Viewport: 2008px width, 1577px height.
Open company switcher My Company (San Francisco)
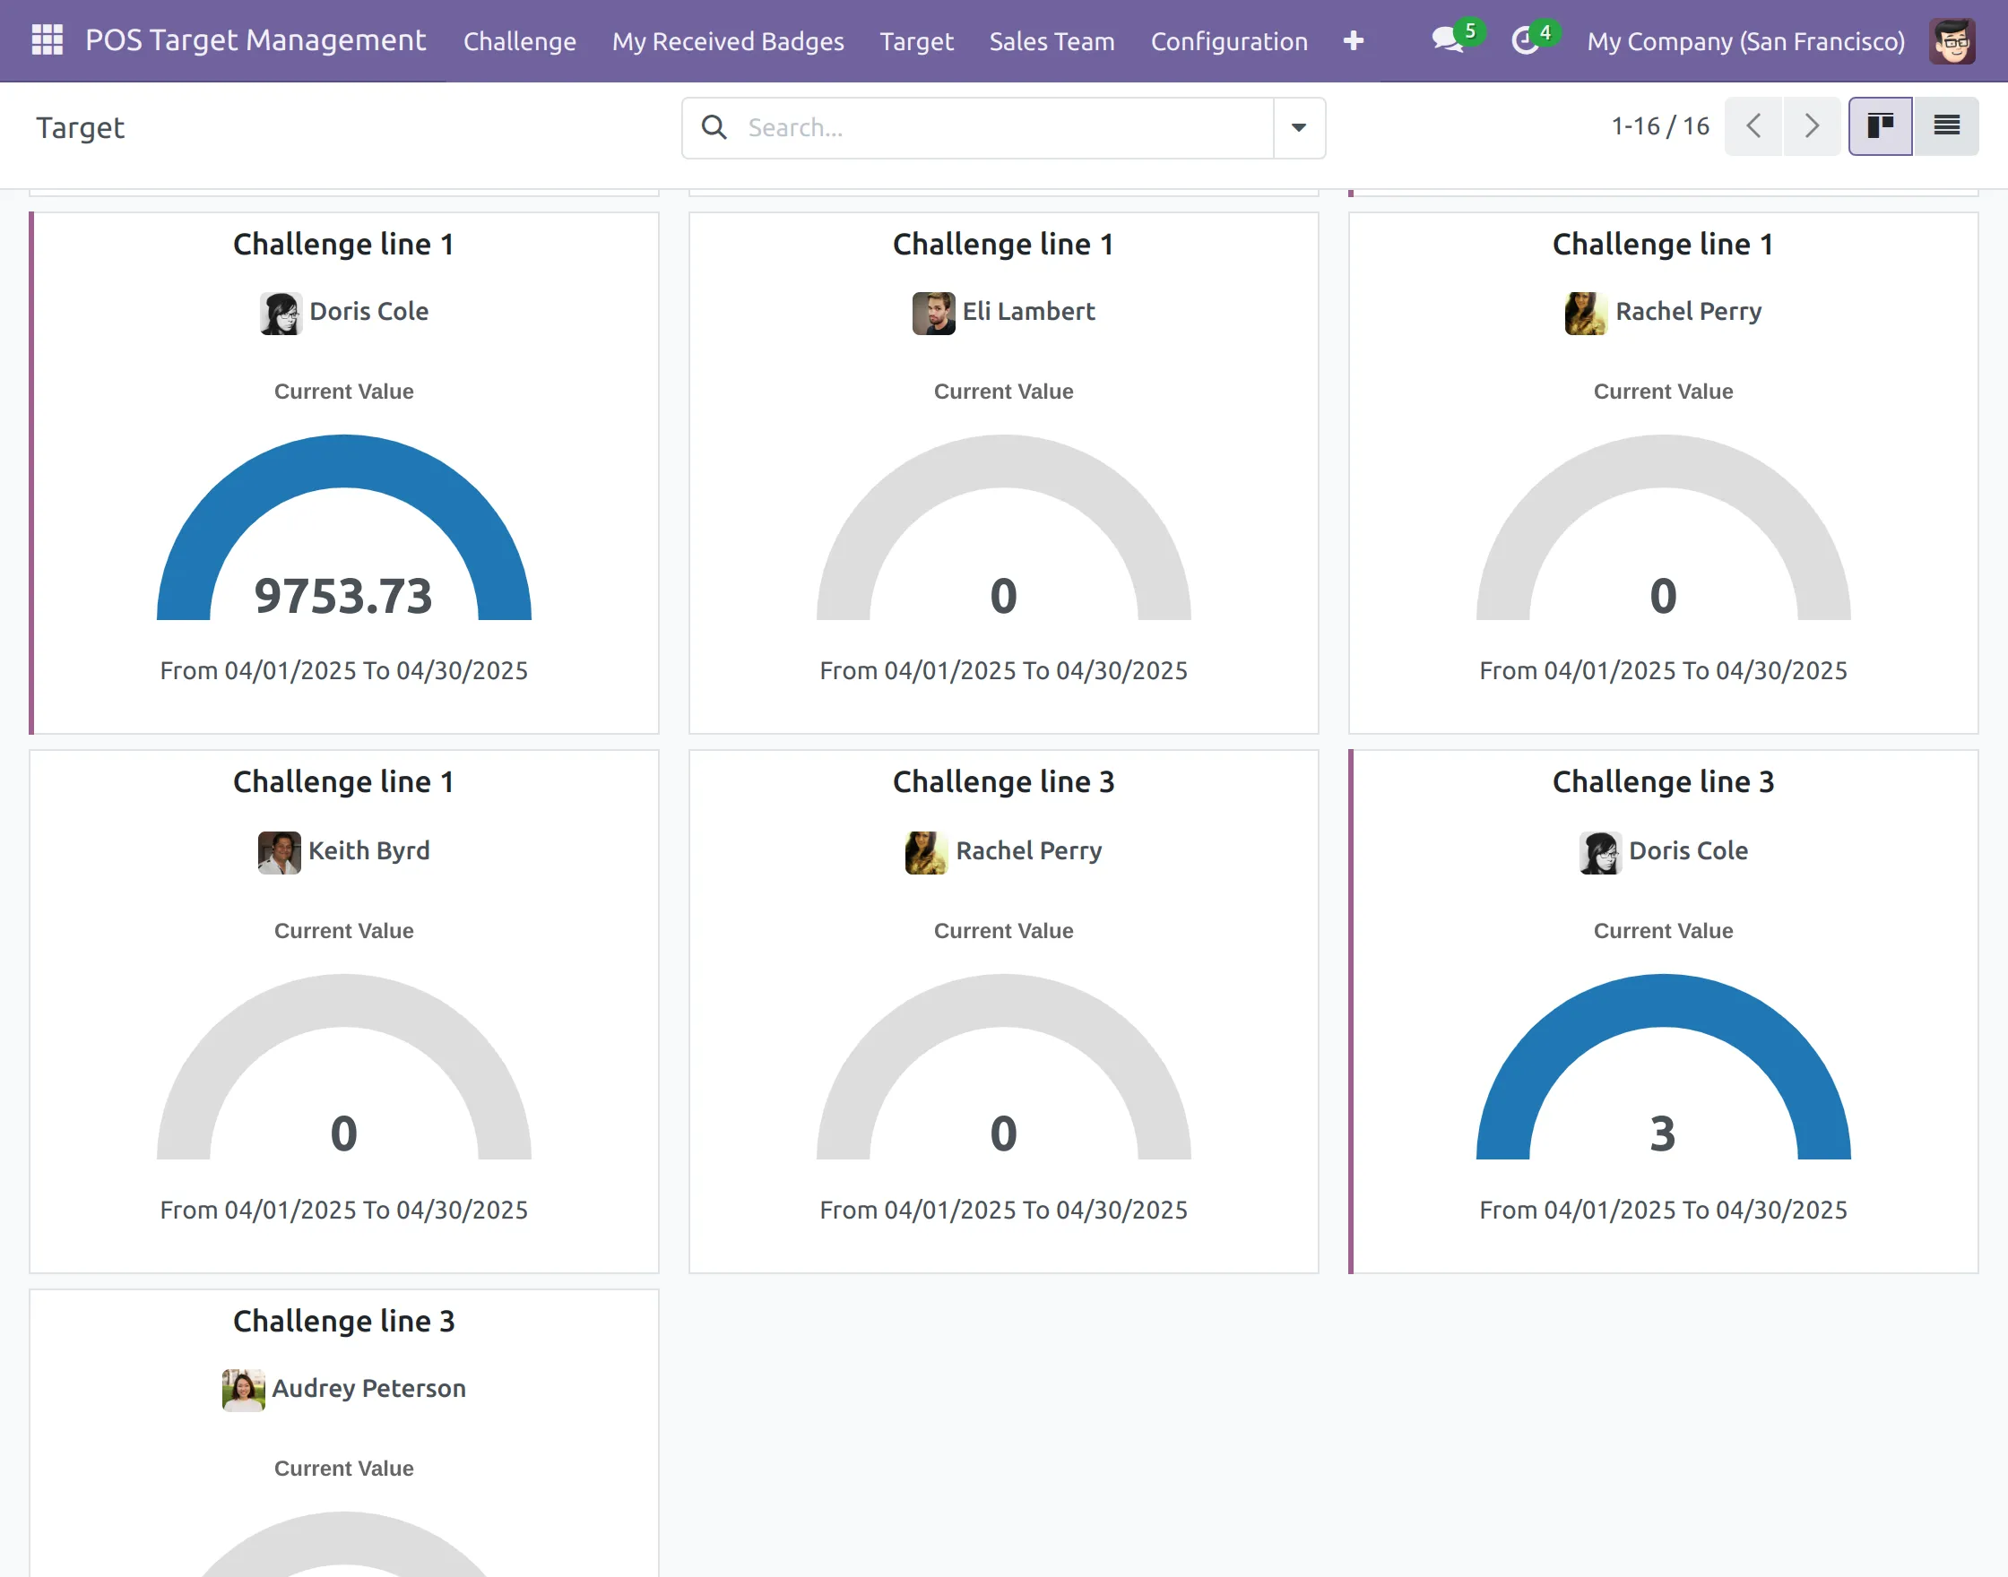pos(1744,41)
